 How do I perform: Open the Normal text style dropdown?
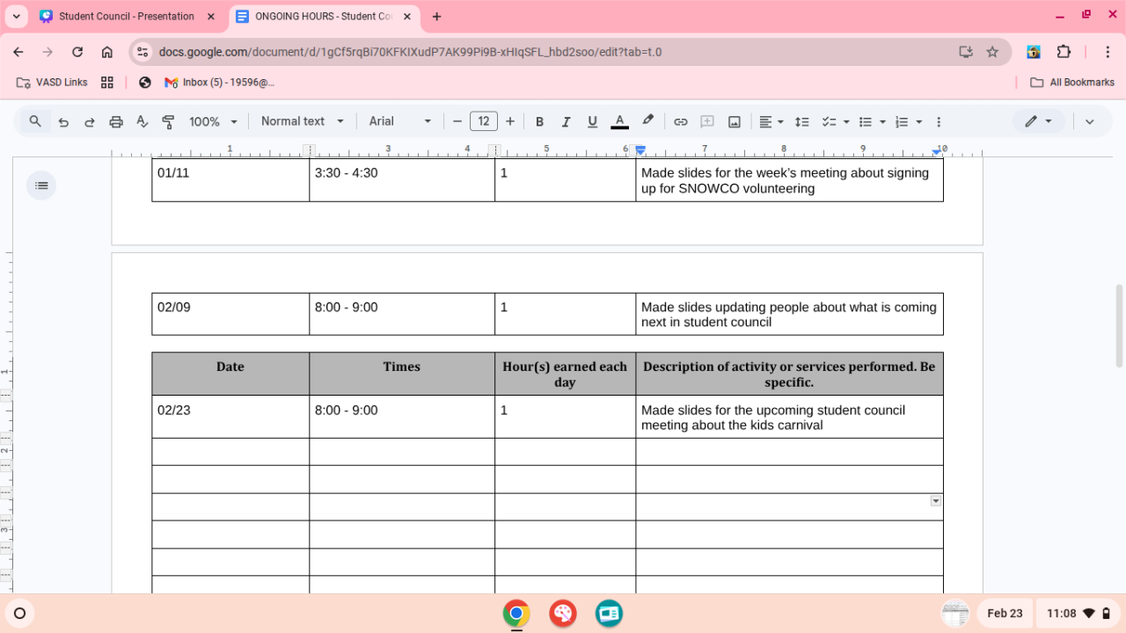tap(302, 121)
